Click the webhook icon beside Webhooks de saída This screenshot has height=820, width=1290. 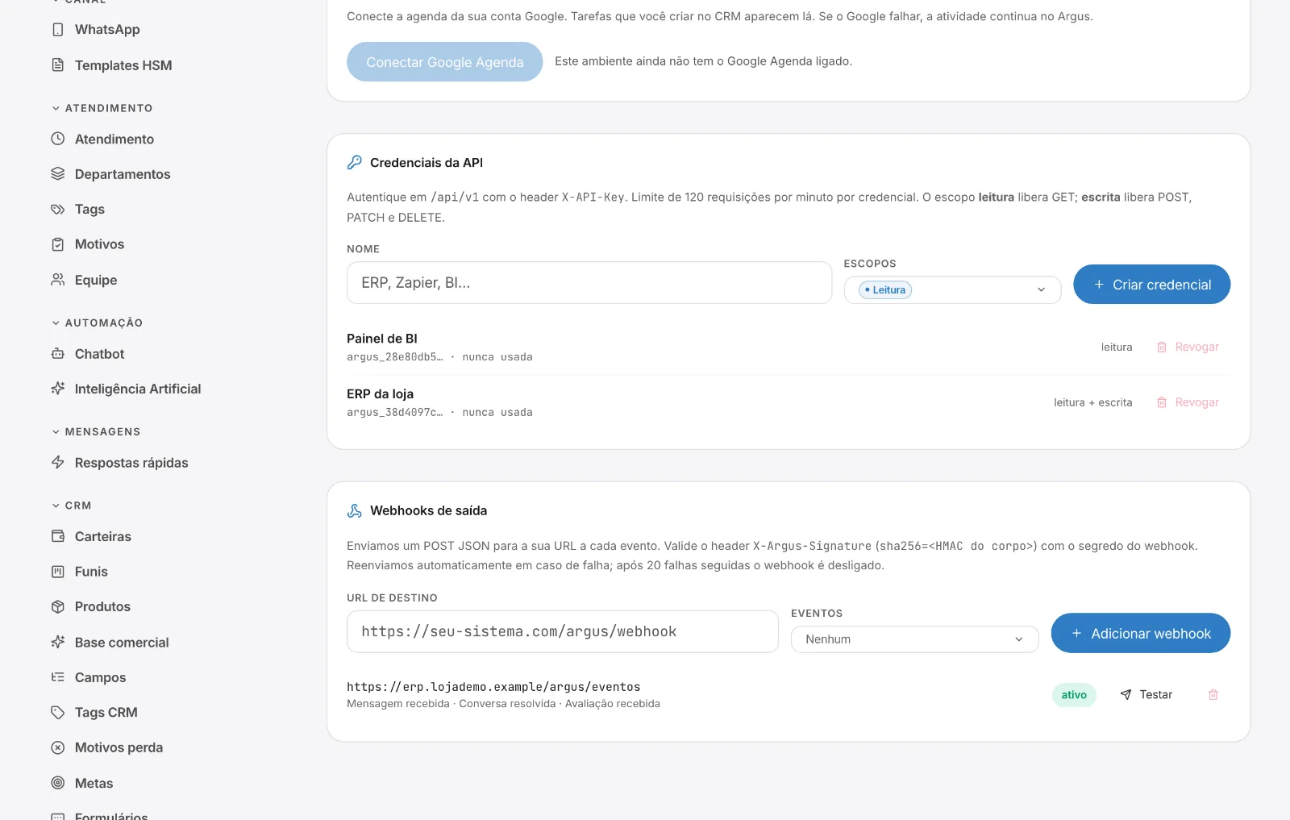354,510
